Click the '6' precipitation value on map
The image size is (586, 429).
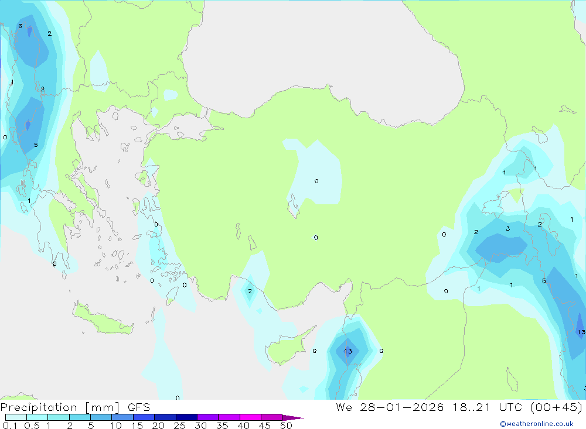coord(20,26)
